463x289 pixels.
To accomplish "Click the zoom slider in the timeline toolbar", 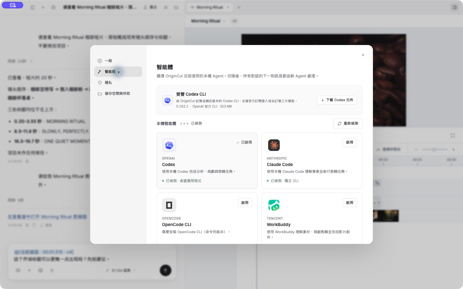I will pos(435,149).
